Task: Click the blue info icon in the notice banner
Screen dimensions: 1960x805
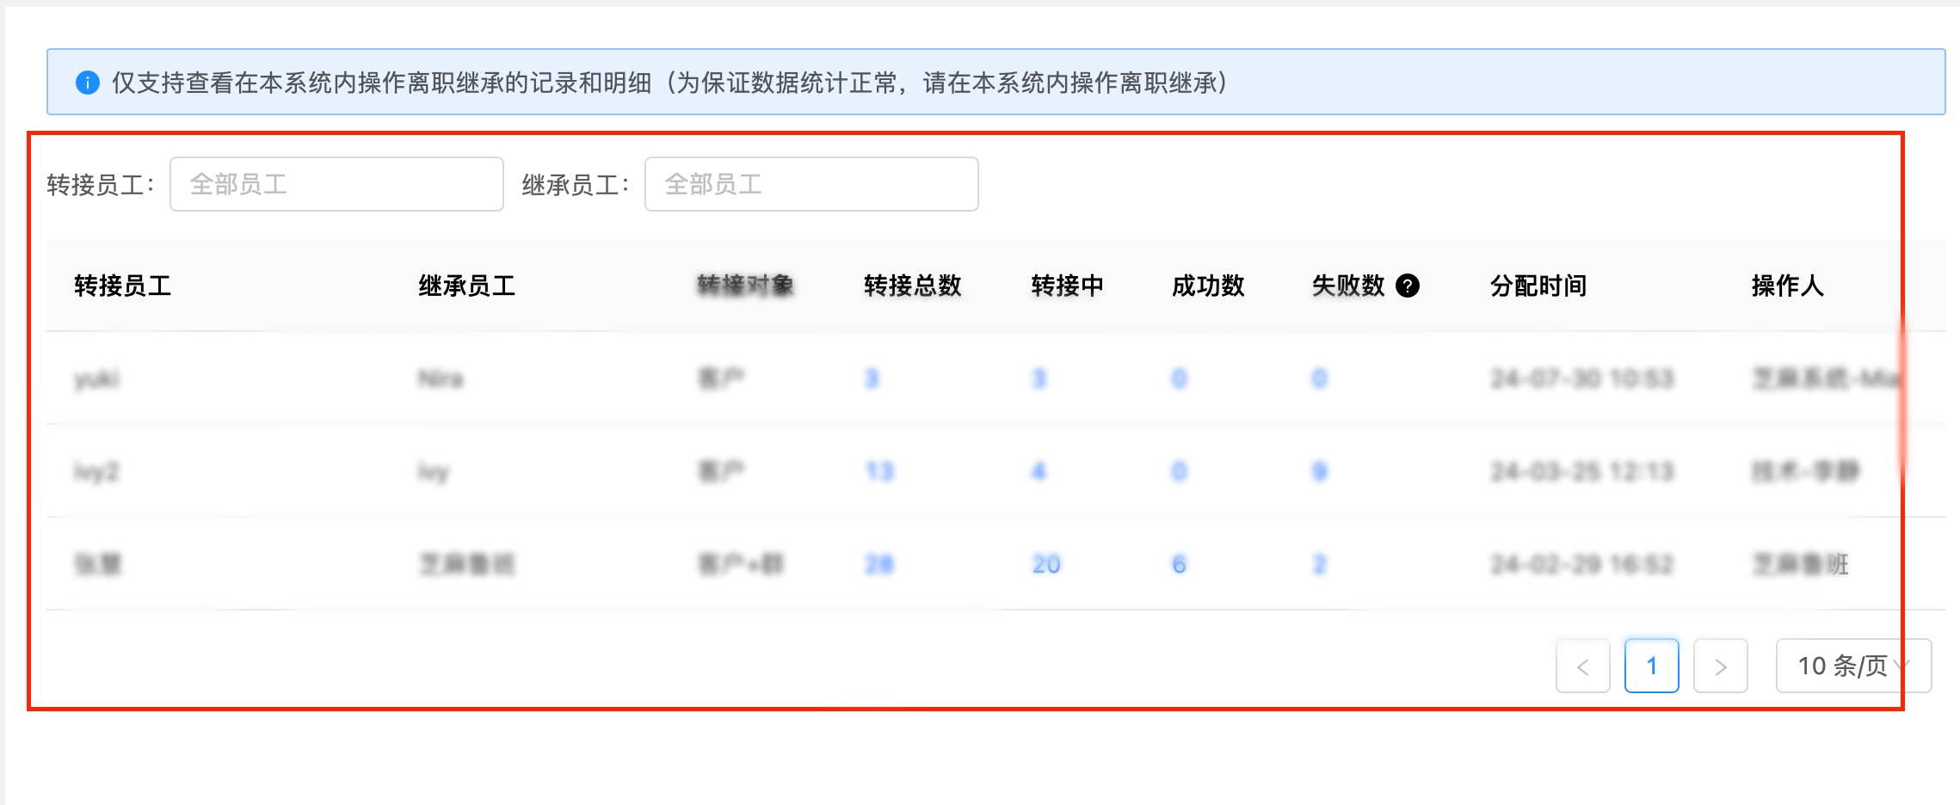Action: pos(88,83)
